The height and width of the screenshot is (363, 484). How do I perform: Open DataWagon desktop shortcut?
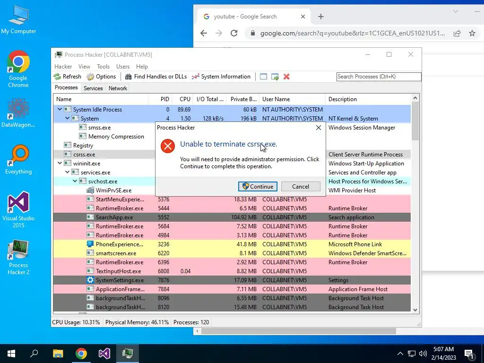click(18, 113)
